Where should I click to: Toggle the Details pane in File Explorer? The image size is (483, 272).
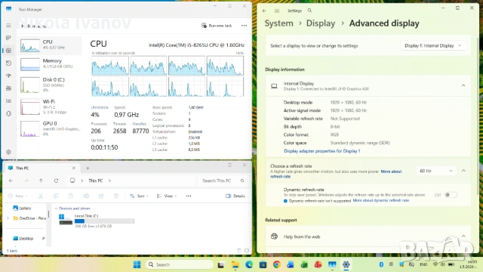(235, 196)
